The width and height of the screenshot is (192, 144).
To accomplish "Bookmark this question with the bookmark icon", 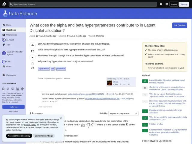I will pyautogui.click(x=32, y=64).
